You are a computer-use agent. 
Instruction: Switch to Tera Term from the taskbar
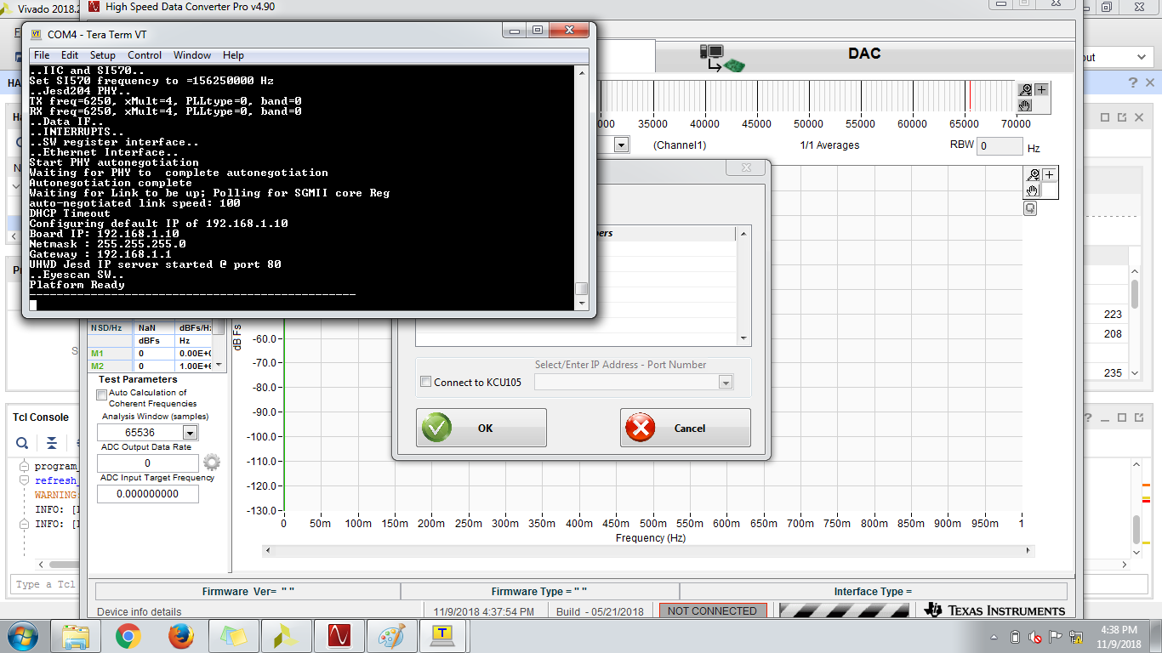(x=443, y=636)
